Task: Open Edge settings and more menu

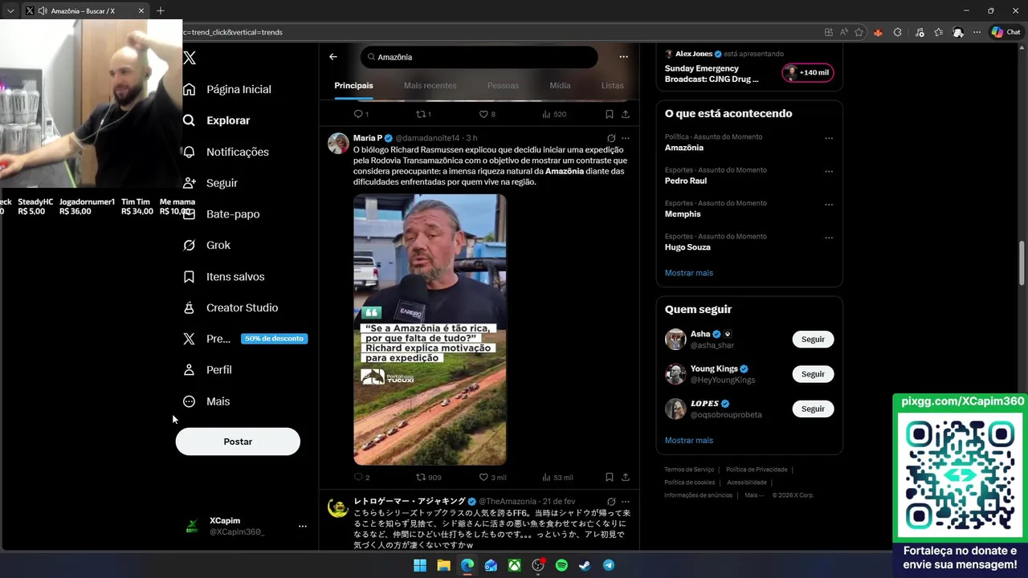Action: click(x=977, y=32)
